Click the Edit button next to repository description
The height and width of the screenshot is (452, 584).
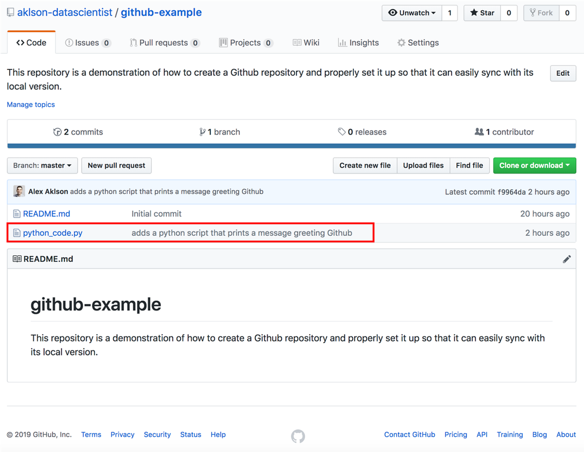563,73
